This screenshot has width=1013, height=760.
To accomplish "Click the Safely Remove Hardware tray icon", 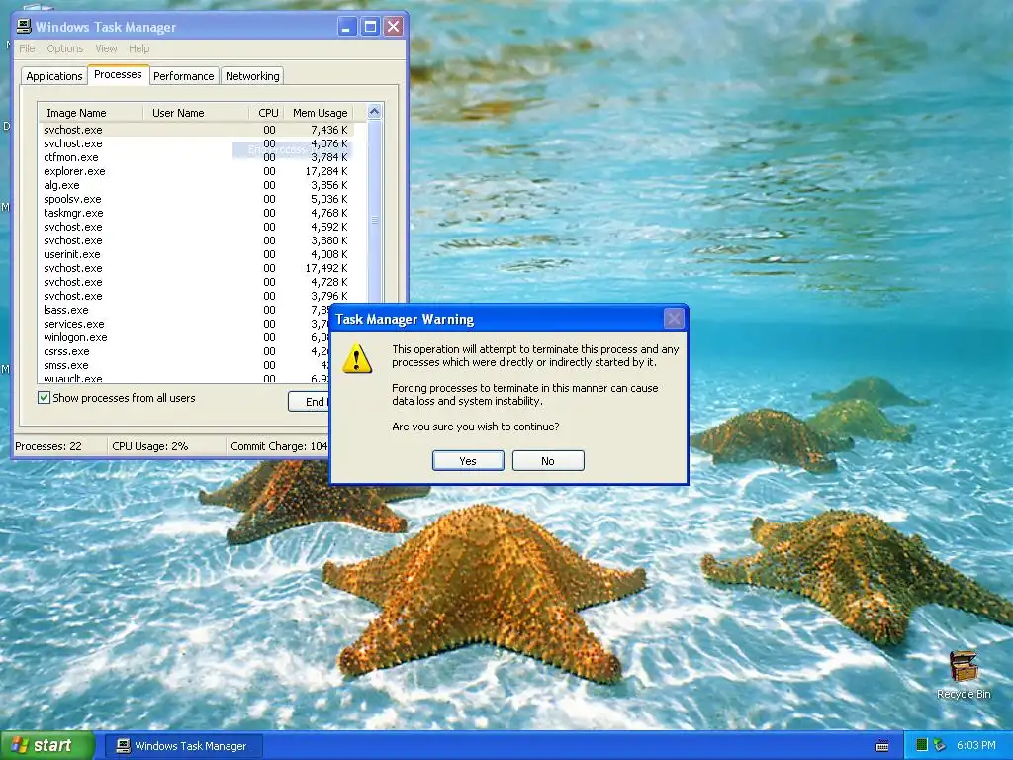I will tap(940, 745).
